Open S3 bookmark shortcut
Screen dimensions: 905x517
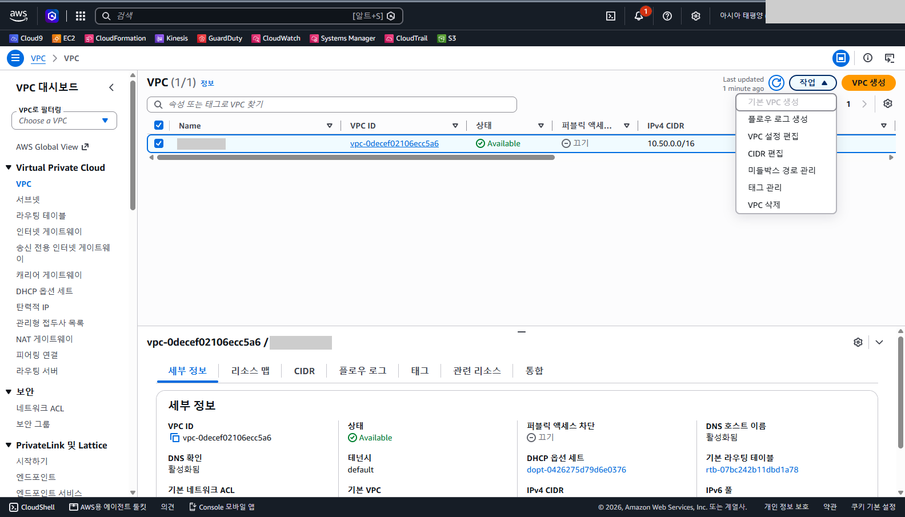[x=447, y=38]
